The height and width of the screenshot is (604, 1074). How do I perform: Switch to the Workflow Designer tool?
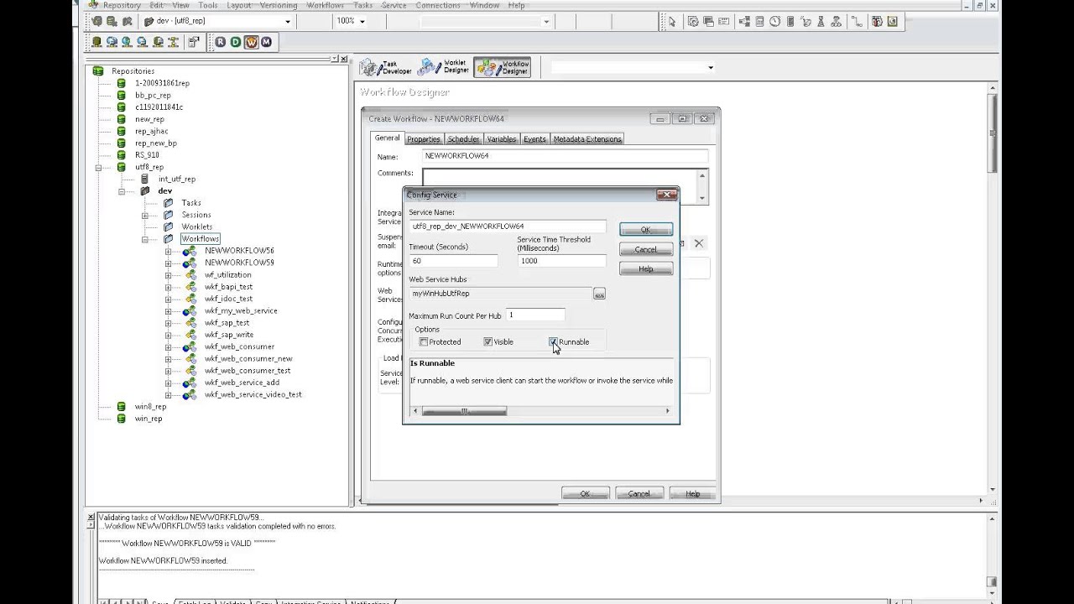(502, 67)
